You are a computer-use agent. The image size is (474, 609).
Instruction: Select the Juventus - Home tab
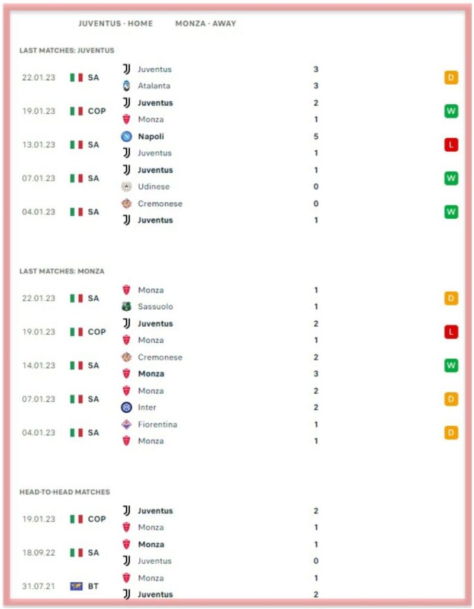[116, 23]
